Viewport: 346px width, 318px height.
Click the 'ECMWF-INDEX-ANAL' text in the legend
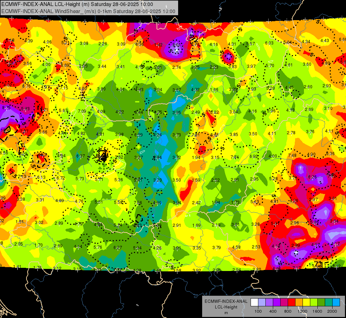[x=226, y=301]
